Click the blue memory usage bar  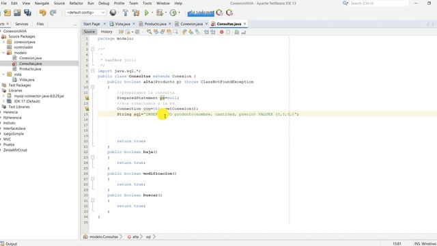(x=201, y=13)
